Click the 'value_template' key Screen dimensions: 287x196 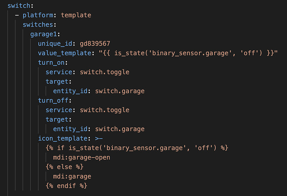(64, 53)
